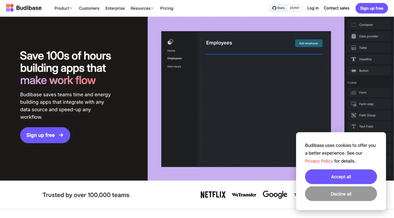Select Employees in the demo app sidebar

pyautogui.click(x=174, y=58)
